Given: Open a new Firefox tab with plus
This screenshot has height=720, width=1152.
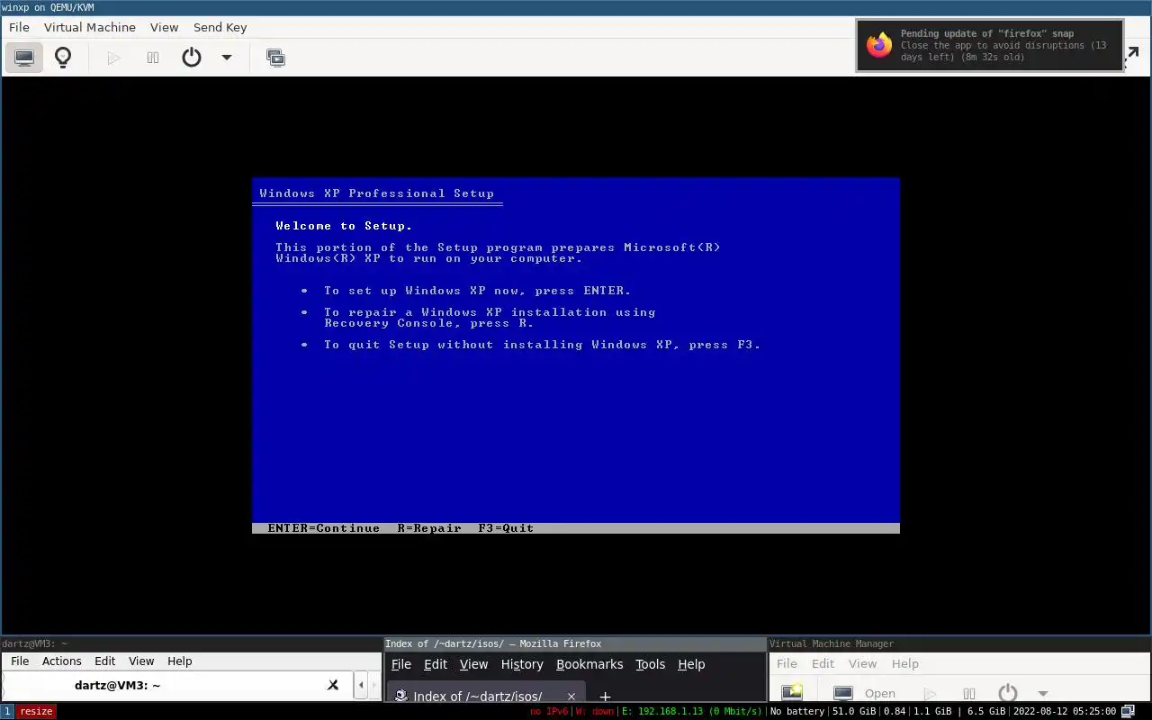Looking at the screenshot, I should point(605,696).
